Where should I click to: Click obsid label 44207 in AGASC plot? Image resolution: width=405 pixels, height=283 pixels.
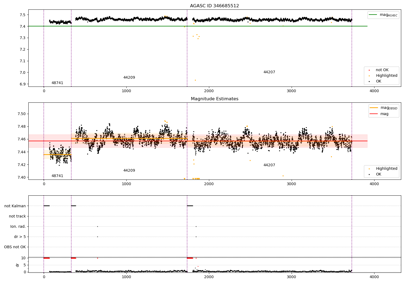point(269,72)
